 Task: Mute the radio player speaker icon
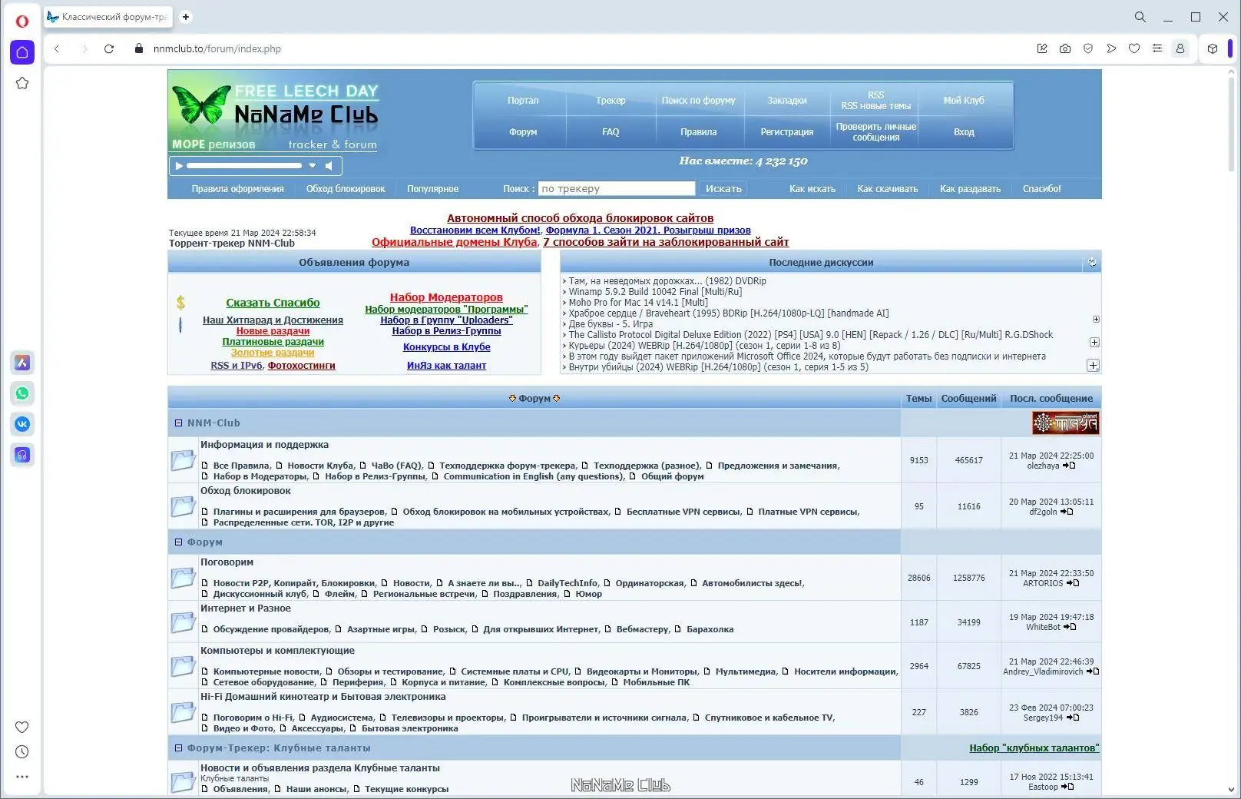329,165
